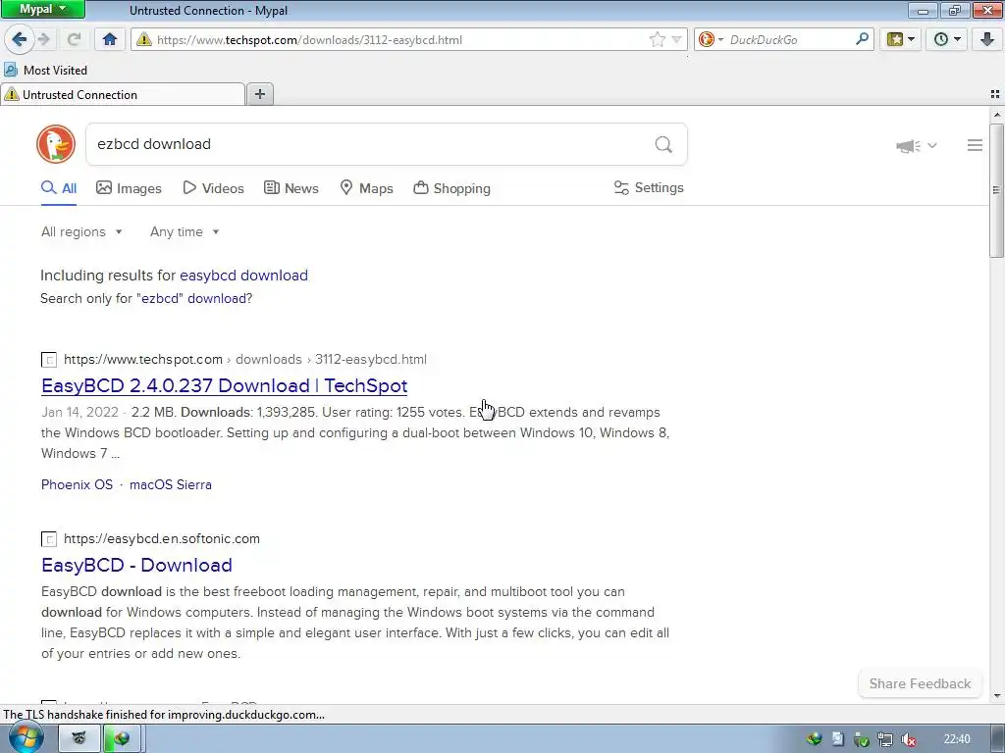
Task: Open the Home page button
Action: click(x=110, y=39)
